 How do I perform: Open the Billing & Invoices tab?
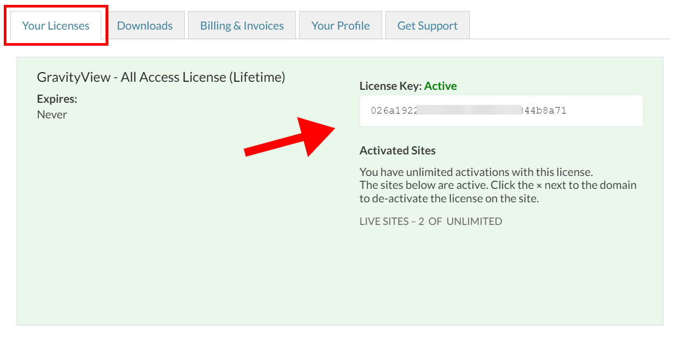click(242, 25)
